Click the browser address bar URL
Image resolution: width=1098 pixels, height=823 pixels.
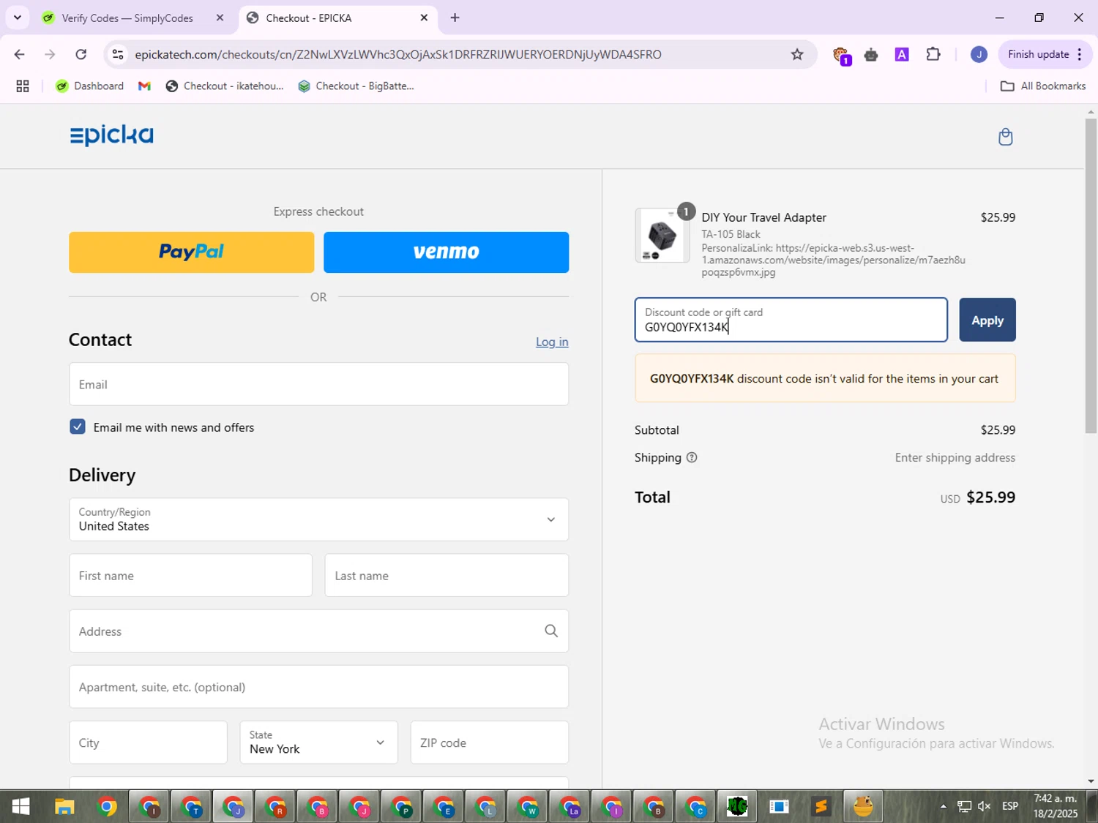[x=398, y=54]
